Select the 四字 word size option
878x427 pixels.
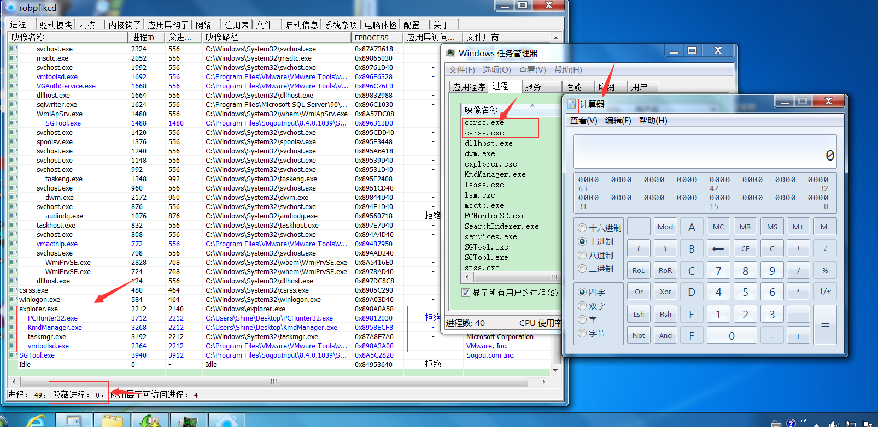click(x=582, y=292)
